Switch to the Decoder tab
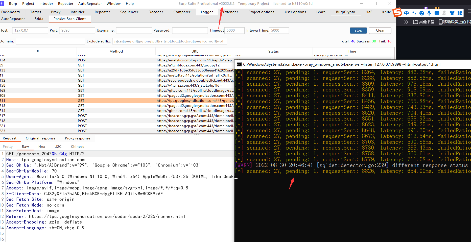This screenshot has width=471, height=242. 156,12
